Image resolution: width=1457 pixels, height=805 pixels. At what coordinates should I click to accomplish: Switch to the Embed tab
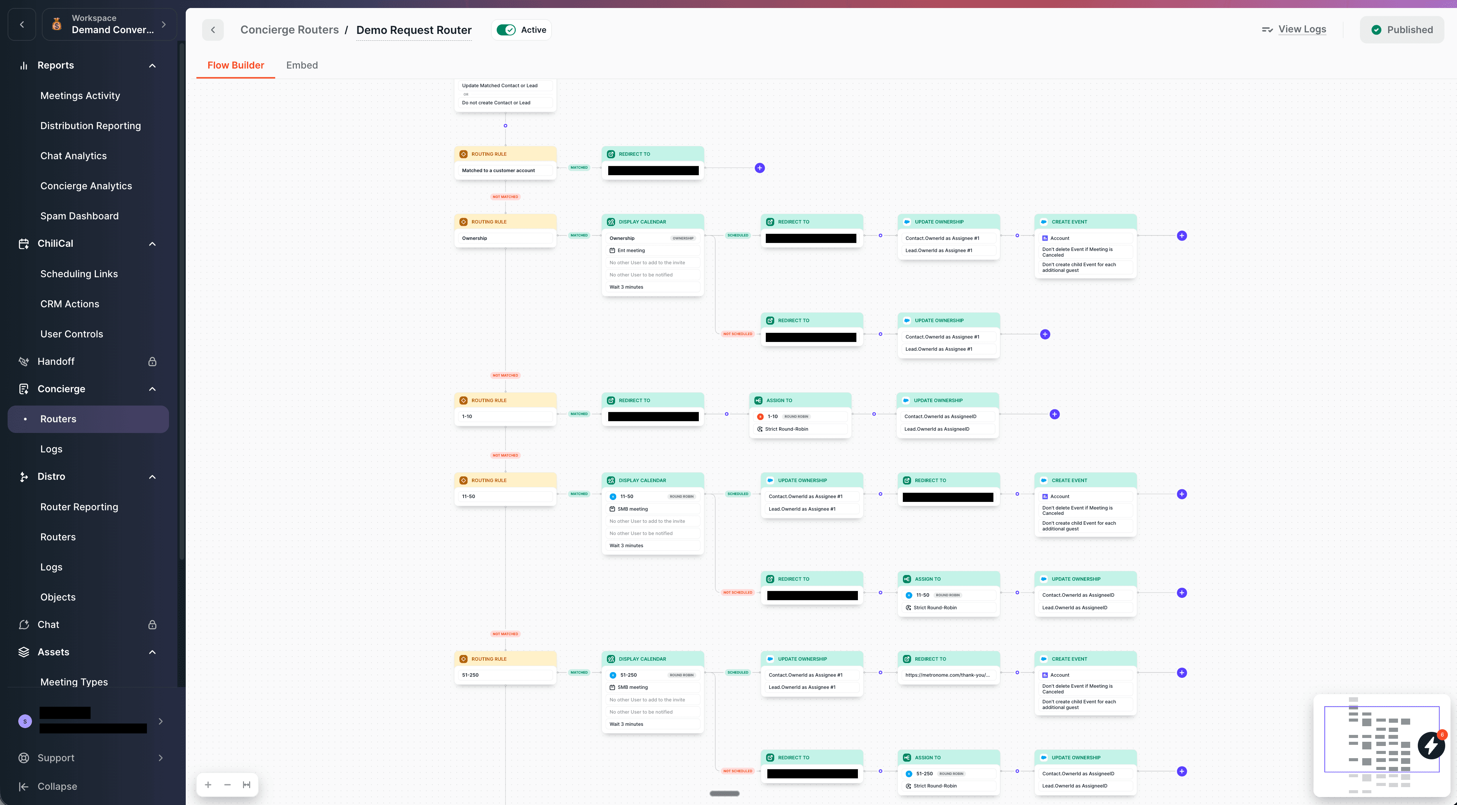302,65
